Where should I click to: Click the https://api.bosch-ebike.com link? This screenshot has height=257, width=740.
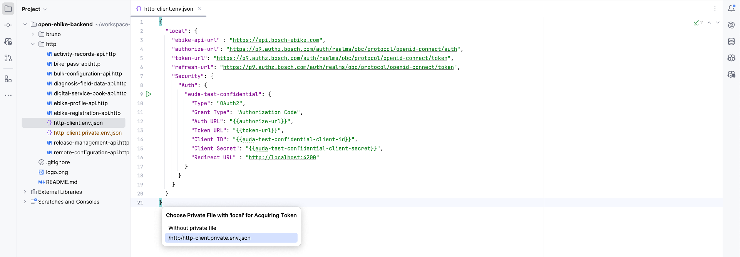point(276,40)
